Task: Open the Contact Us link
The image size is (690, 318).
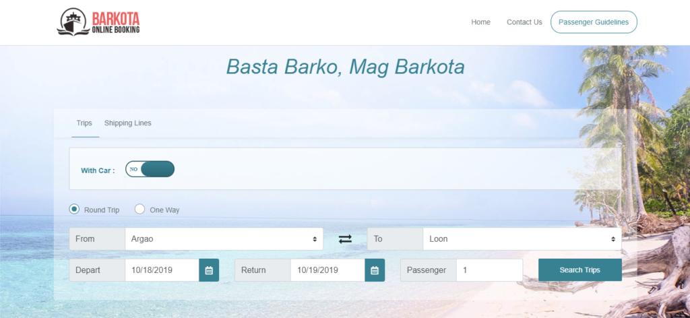Action: (524, 22)
